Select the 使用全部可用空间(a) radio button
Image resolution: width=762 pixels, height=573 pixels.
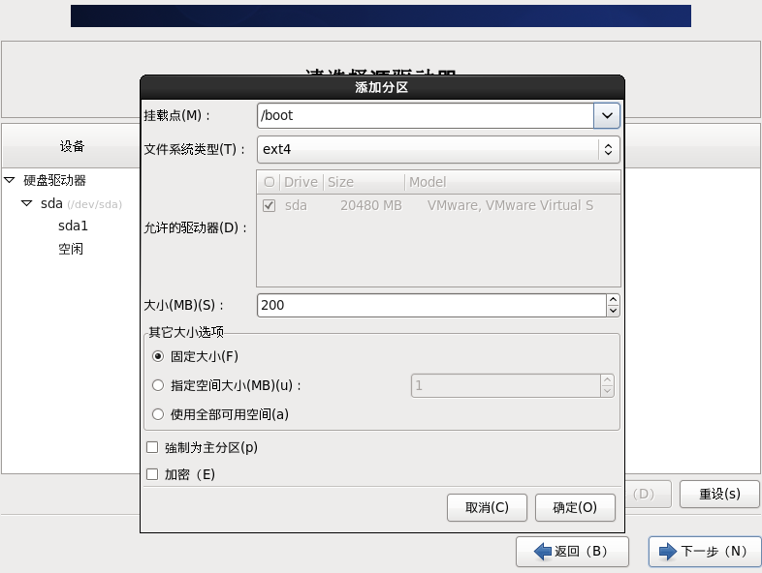(158, 414)
